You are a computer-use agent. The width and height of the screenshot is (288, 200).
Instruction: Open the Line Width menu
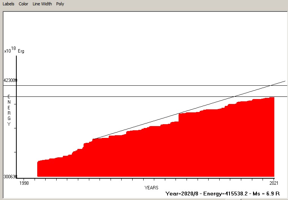pos(42,4)
